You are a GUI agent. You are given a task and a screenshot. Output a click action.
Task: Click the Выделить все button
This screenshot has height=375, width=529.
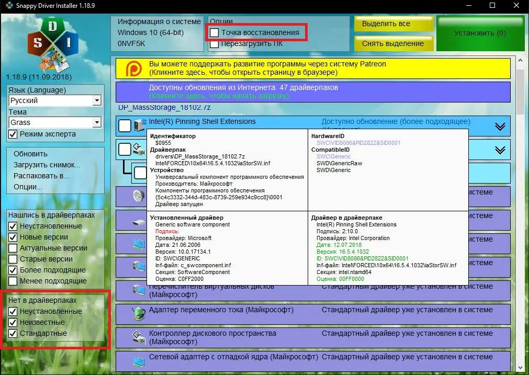[393, 24]
